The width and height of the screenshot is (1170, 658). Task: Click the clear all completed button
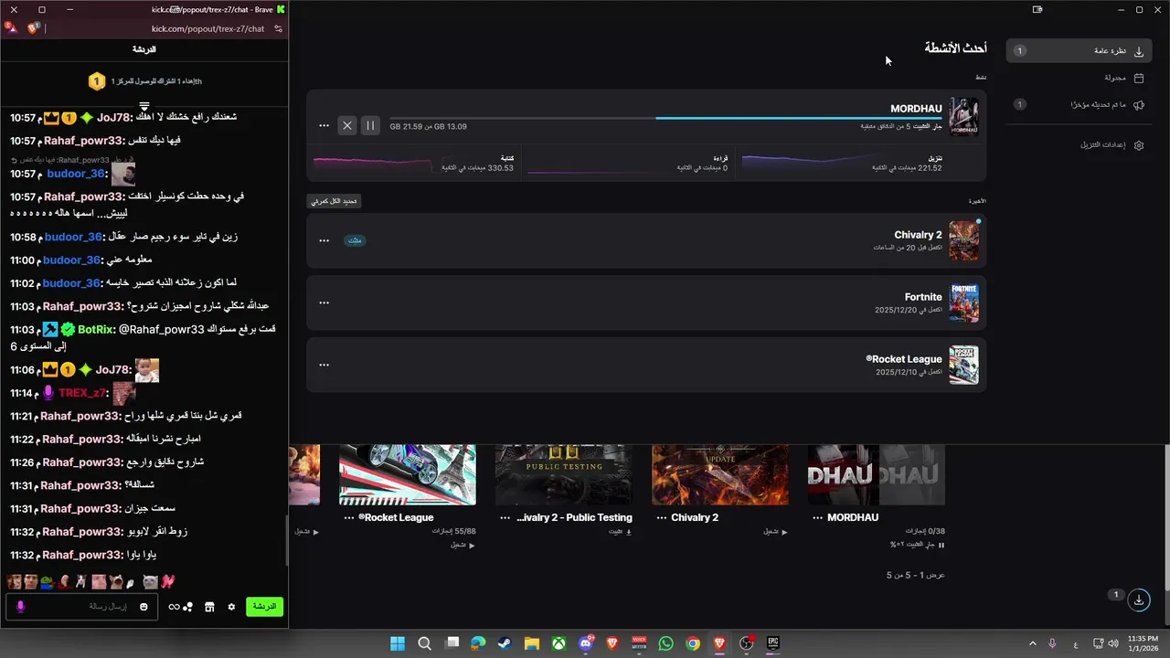(335, 201)
